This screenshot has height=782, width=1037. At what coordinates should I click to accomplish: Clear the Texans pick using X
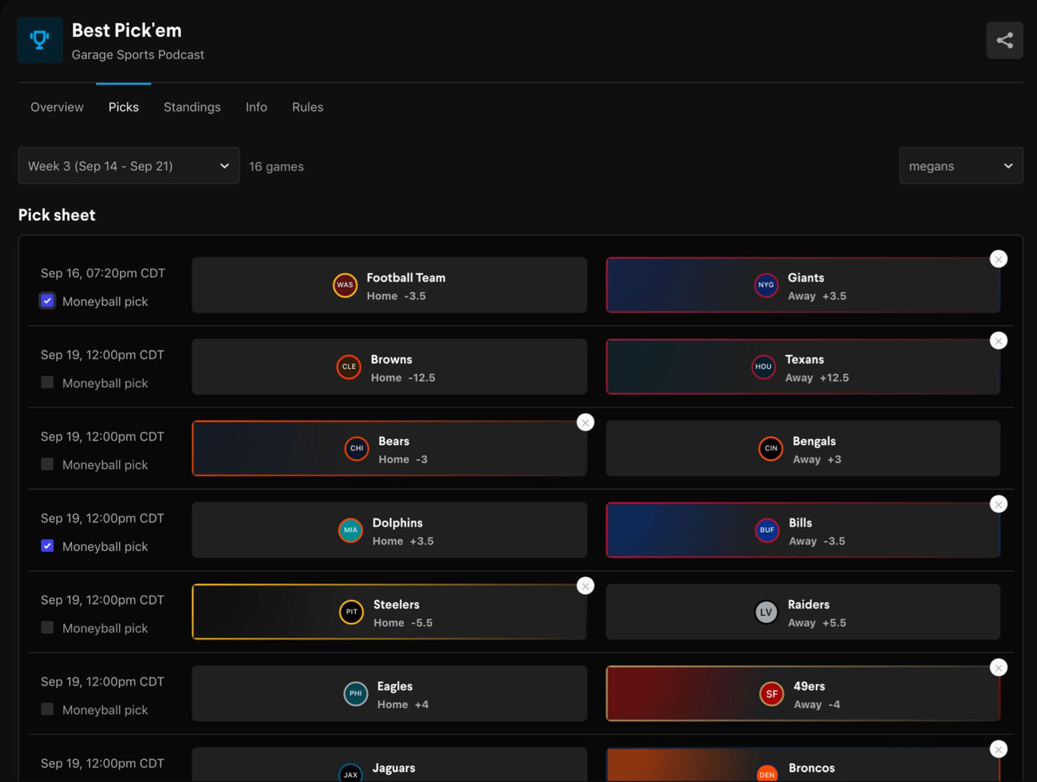(998, 341)
